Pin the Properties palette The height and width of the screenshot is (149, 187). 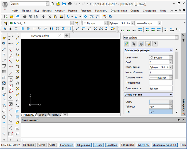tap(184, 41)
